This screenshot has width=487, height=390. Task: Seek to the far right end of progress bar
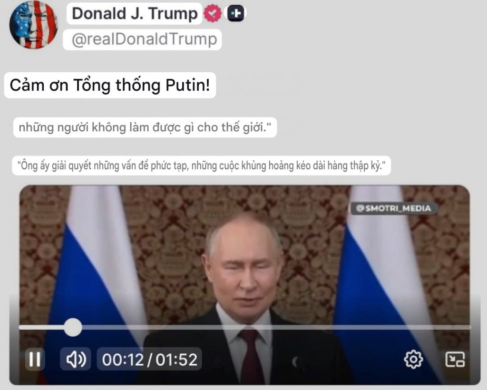469,327
